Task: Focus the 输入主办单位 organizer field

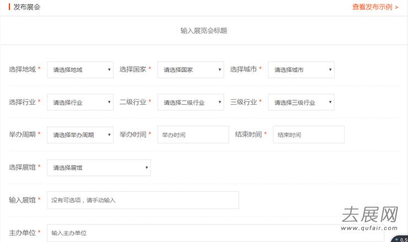Action: [x=216, y=233]
